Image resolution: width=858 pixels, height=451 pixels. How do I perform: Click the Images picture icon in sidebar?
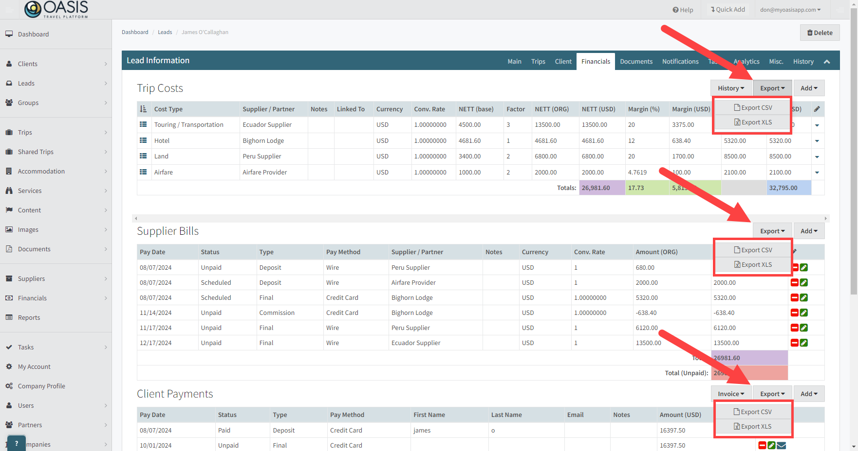pos(9,229)
